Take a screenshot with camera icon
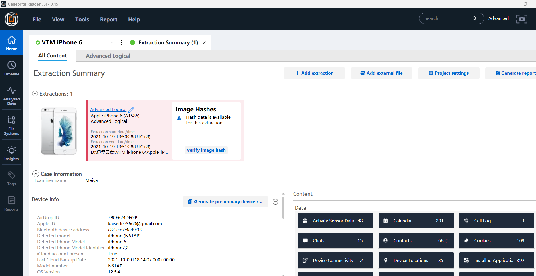 click(x=522, y=19)
